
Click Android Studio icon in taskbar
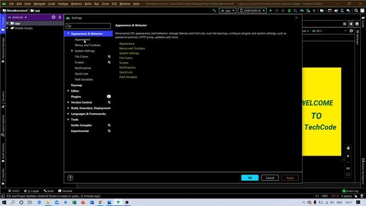click(118, 202)
